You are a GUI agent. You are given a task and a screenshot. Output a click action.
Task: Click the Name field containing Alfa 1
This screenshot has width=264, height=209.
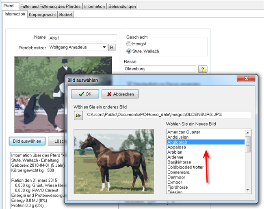tap(83, 38)
